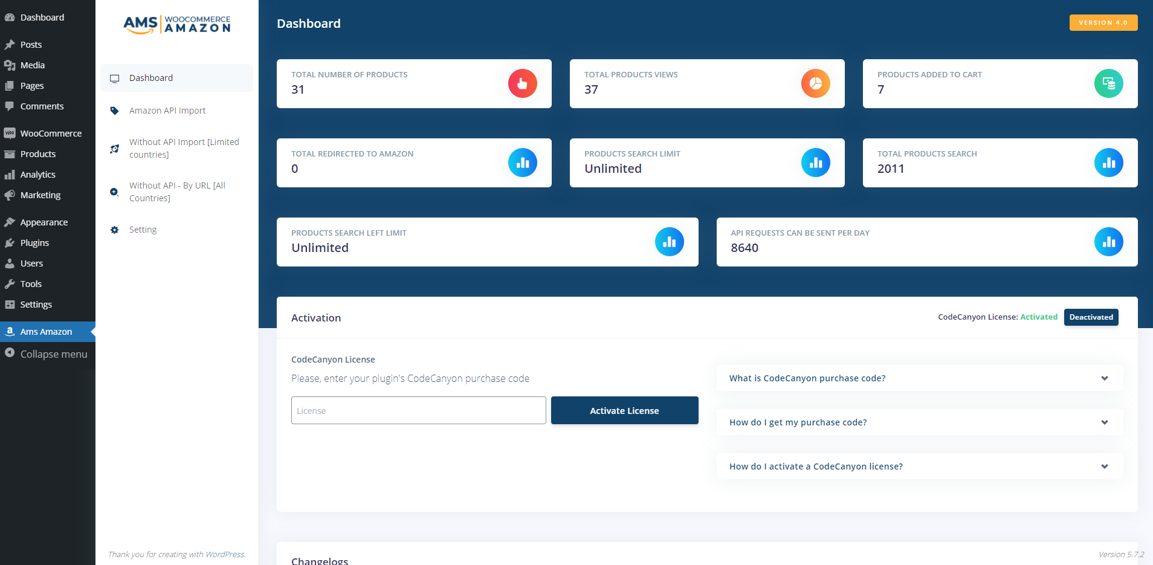The height and width of the screenshot is (565, 1153).
Task: Expand 'How do I get my purchase code?'
Action: tap(920, 422)
